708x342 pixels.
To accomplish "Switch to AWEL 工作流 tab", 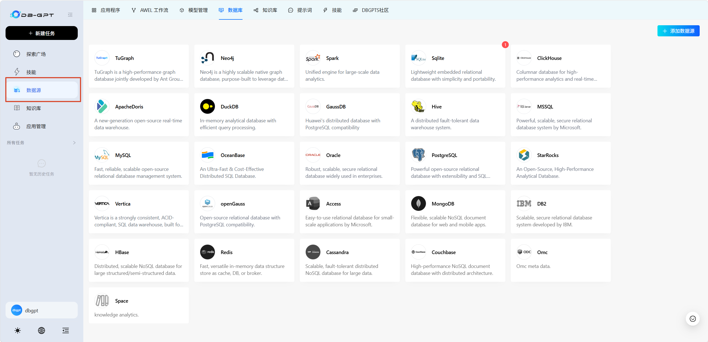I will tap(150, 10).
